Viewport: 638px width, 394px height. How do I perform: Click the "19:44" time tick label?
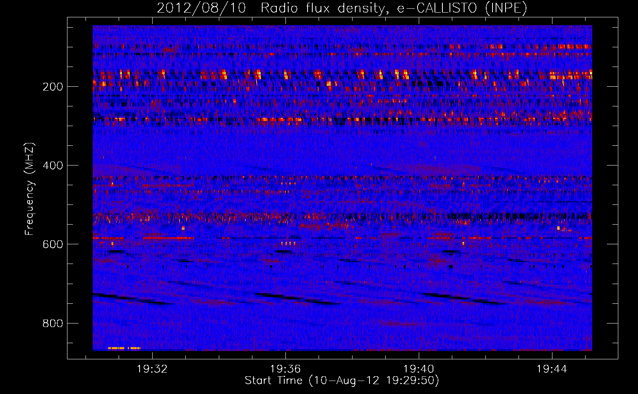[x=552, y=369]
